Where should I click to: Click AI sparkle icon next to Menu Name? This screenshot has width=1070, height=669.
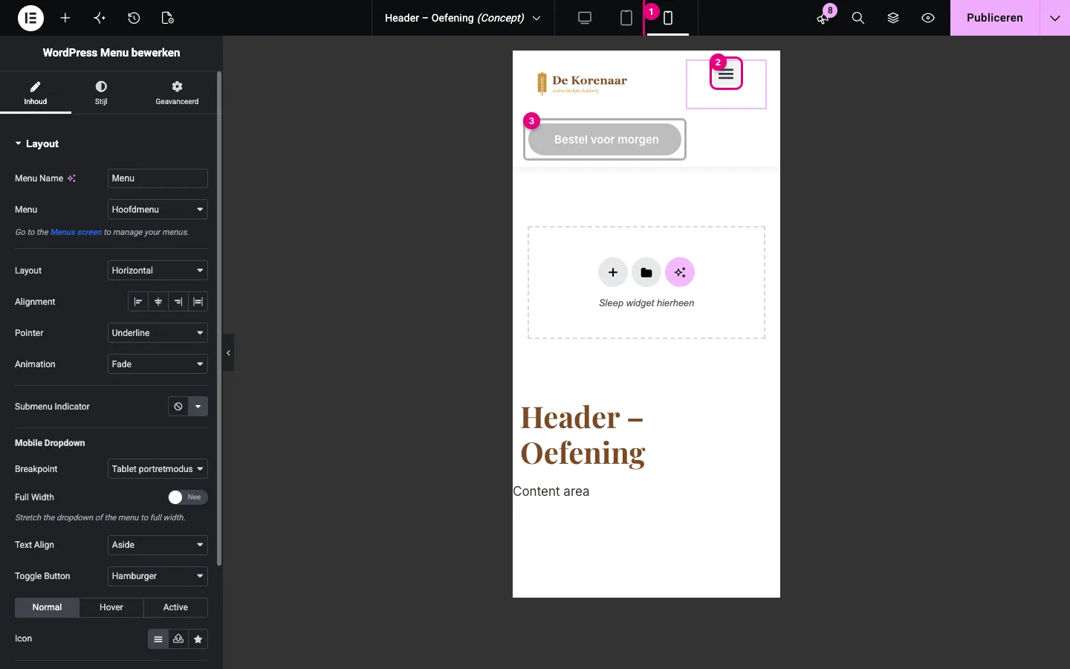71,178
